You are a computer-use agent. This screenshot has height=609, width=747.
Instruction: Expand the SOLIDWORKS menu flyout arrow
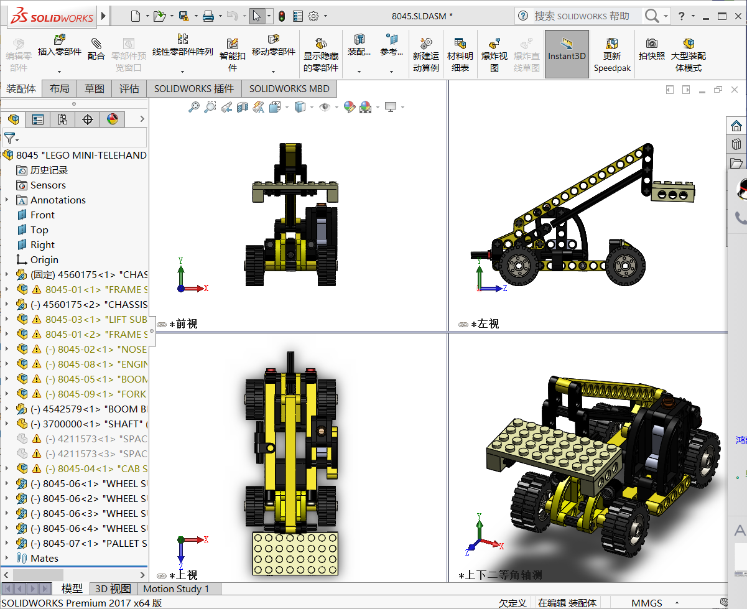pyautogui.click(x=104, y=16)
